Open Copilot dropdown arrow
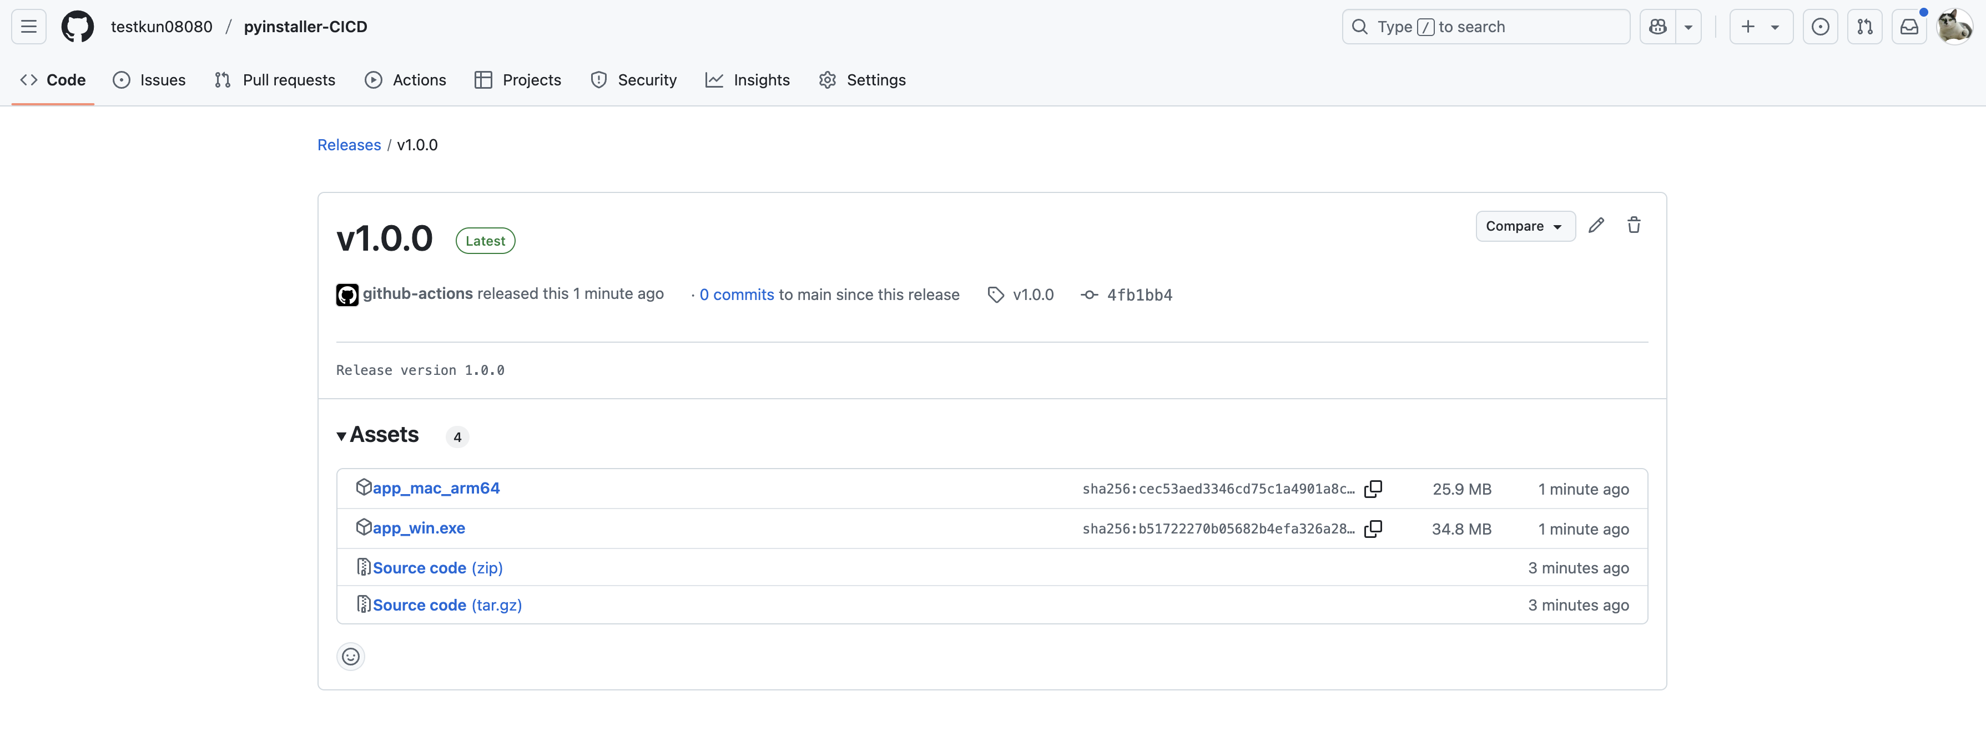 pos(1688,27)
